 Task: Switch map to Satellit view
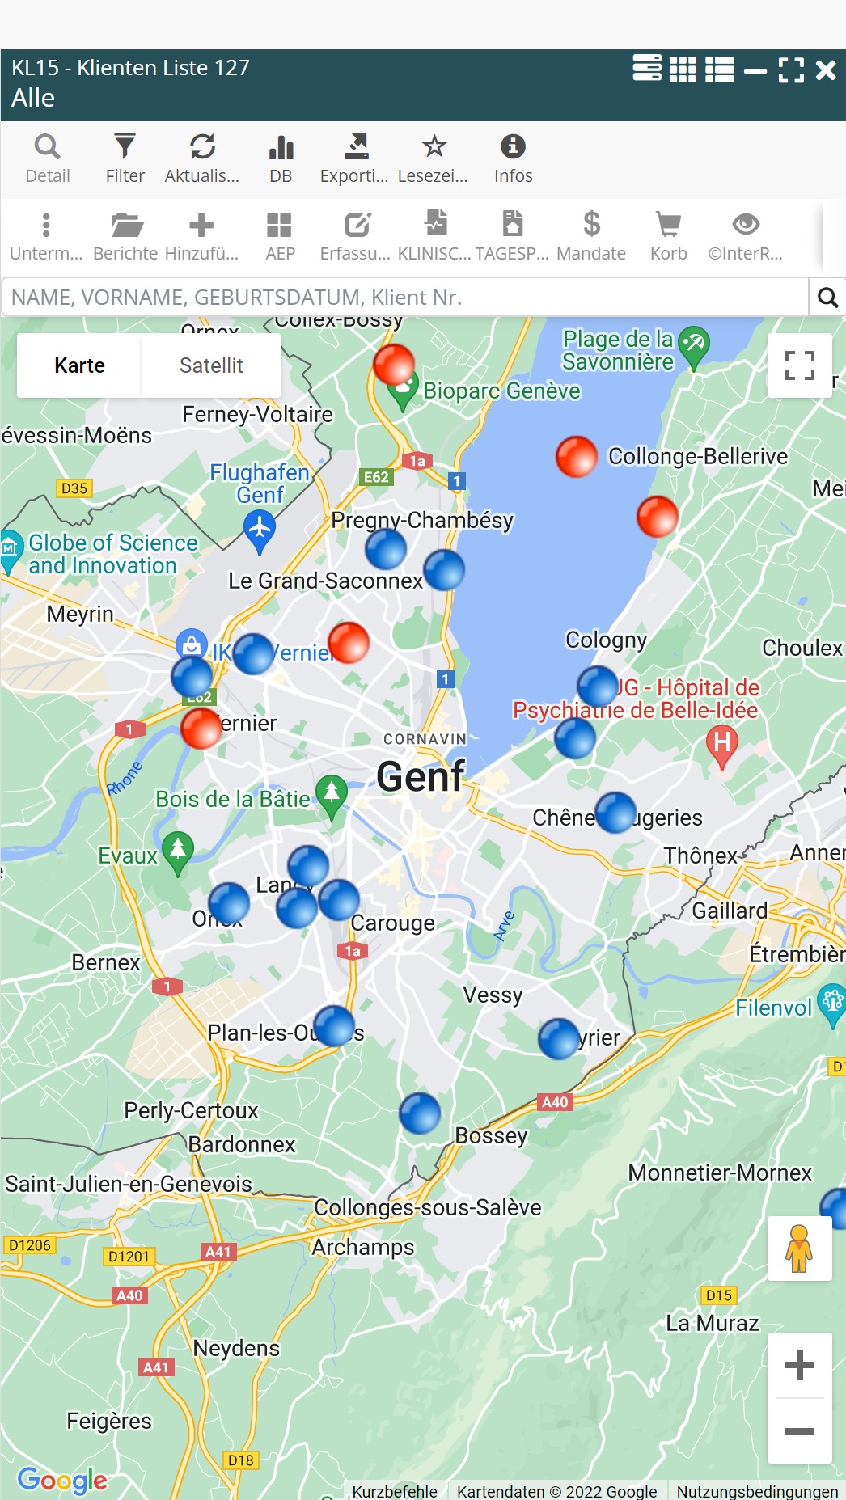point(211,365)
